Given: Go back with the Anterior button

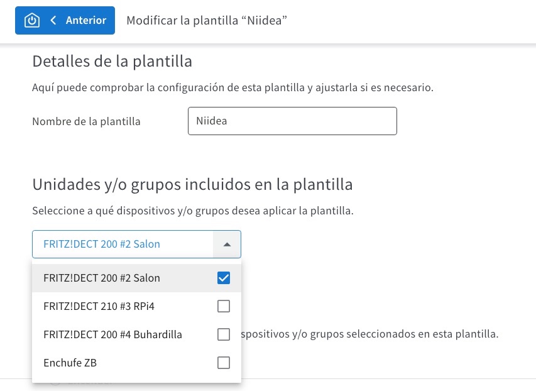Looking at the screenshot, I should pos(65,20).
